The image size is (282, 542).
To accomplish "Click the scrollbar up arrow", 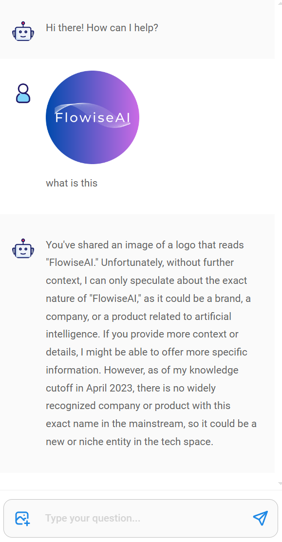I will pos(279,2).
